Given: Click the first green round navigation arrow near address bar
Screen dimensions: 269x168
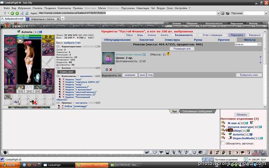Looking at the screenshot, I should [x=13, y=13].
